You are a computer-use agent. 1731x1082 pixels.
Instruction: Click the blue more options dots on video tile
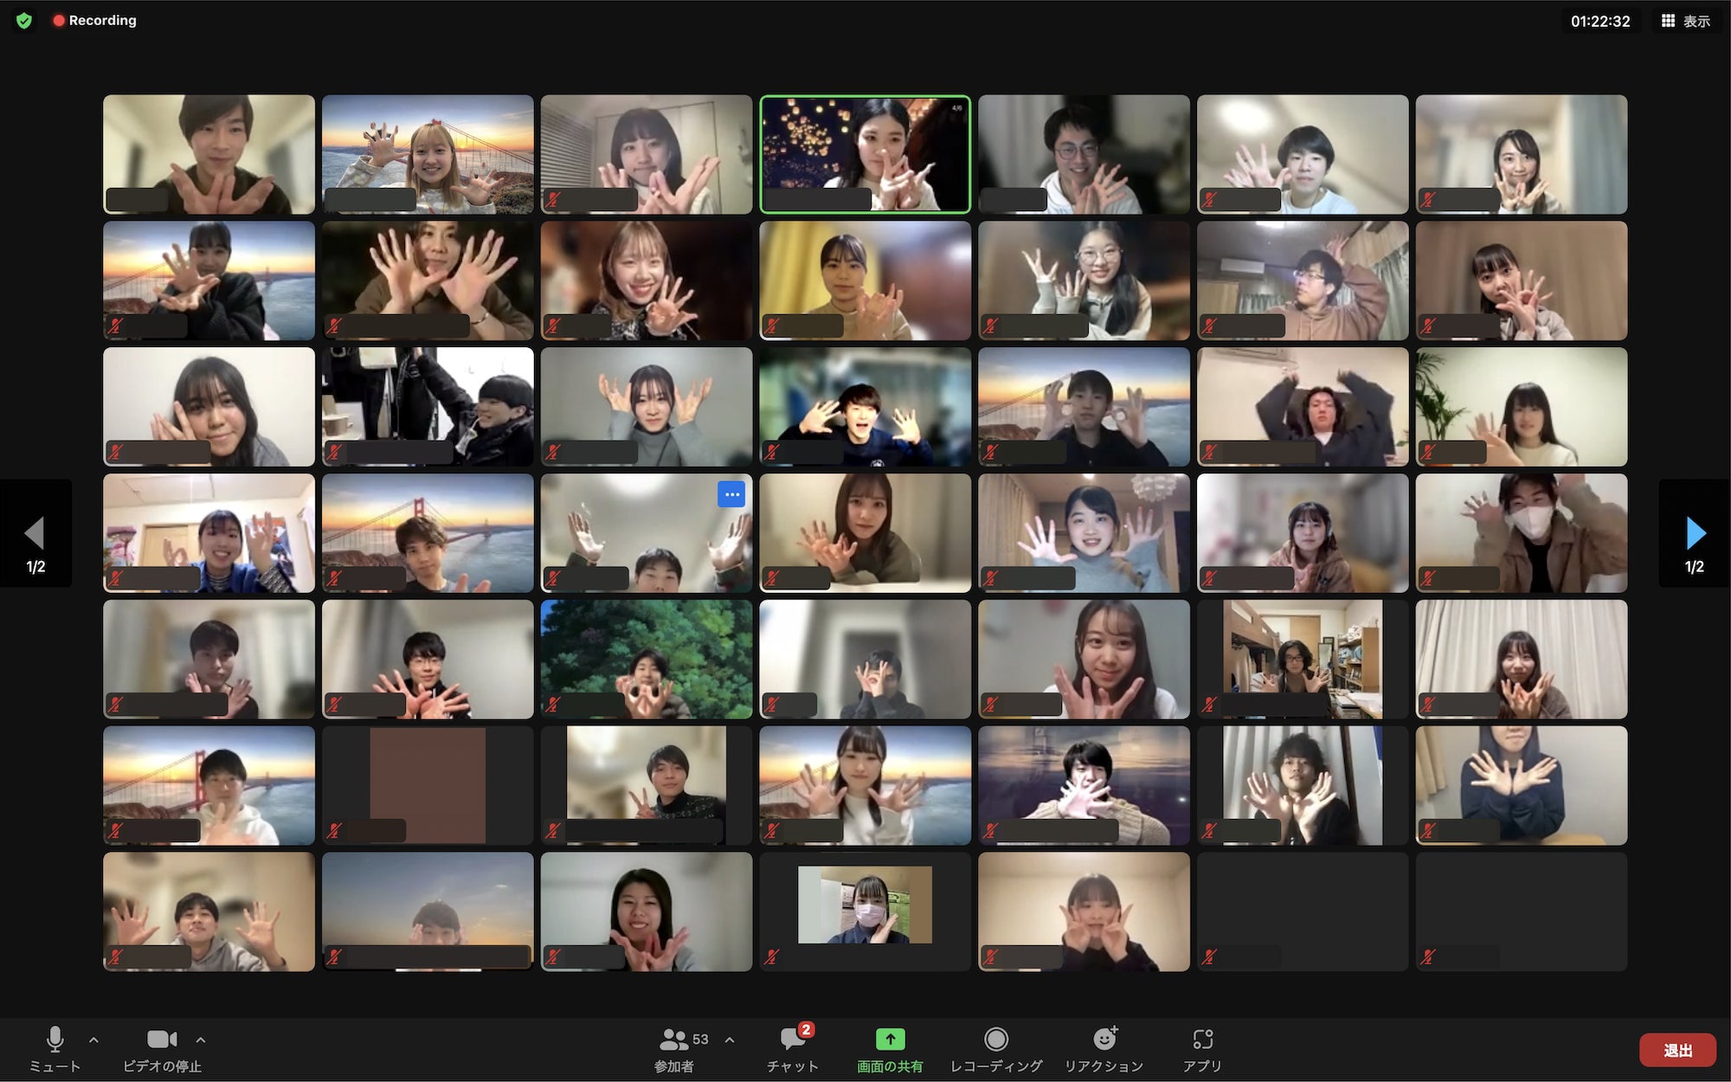pos(731,494)
